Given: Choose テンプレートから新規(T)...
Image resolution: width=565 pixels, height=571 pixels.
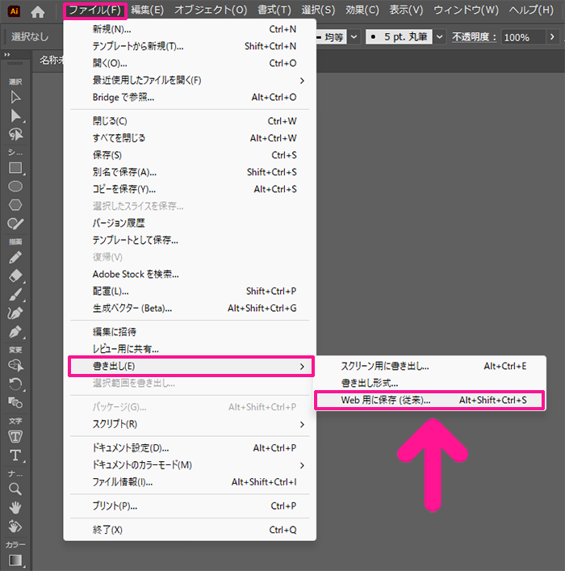Looking at the screenshot, I should 190,46.
